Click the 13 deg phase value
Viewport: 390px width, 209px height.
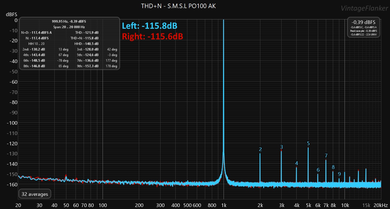pos(64,49)
